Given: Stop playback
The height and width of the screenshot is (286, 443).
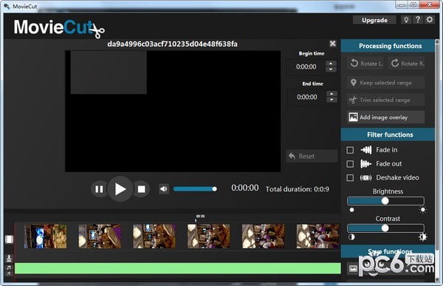Looking at the screenshot, I should 141,189.
